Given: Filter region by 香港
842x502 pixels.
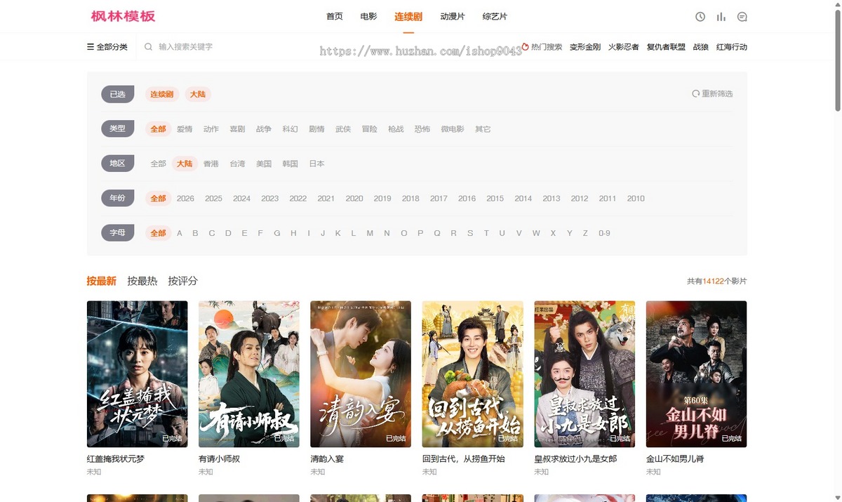Looking at the screenshot, I should coord(211,164).
